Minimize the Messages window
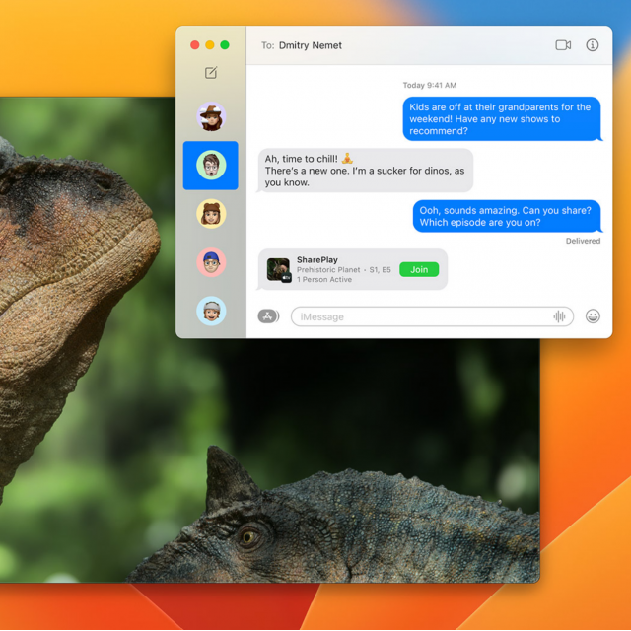Viewport: 631px width, 631px height. click(x=210, y=45)
